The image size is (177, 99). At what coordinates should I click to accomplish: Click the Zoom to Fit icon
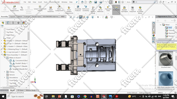pos(71,17)
